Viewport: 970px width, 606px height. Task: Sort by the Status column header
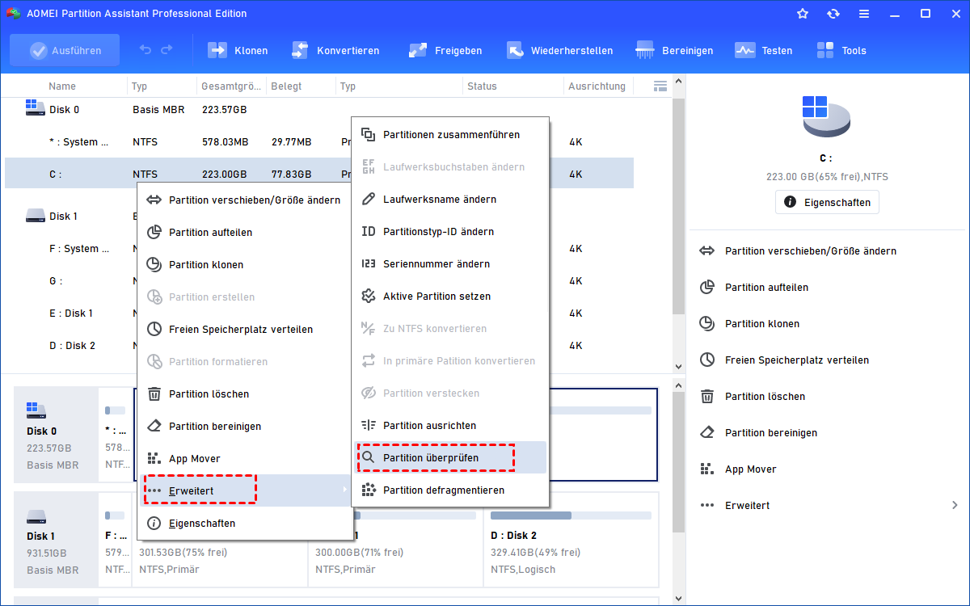coord(482,86)
